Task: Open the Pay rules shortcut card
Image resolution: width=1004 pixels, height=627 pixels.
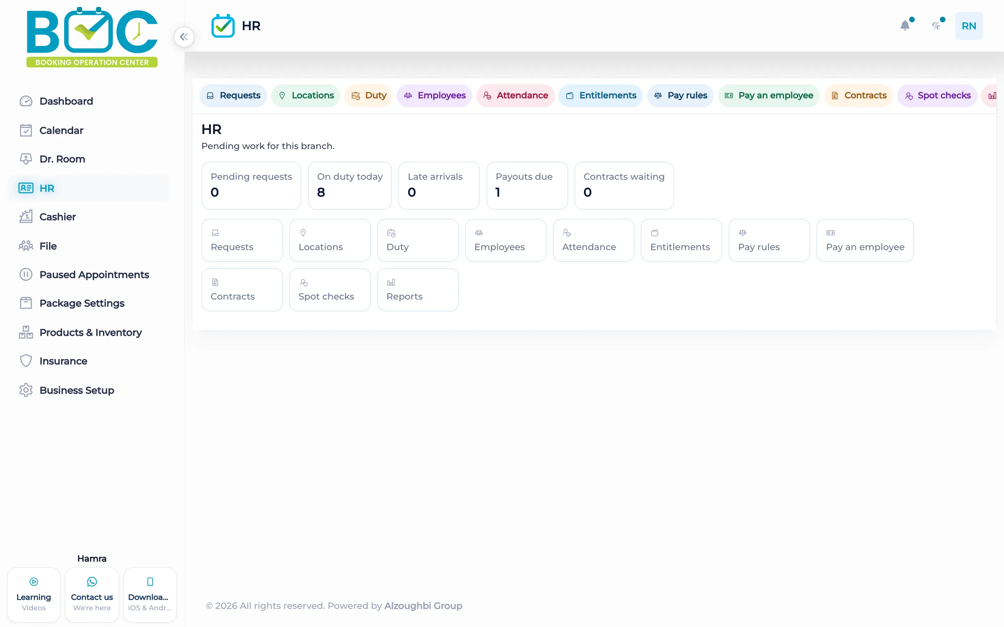Action: 769,240
